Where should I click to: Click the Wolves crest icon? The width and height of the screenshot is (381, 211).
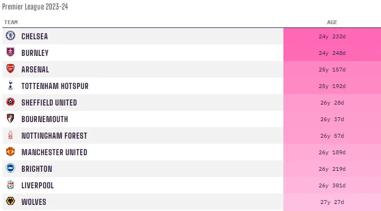pyautogui.click(x=10, y=202)
